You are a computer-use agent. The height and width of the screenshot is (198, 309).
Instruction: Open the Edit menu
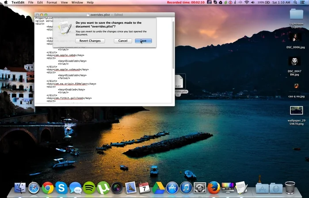(40, 2)
